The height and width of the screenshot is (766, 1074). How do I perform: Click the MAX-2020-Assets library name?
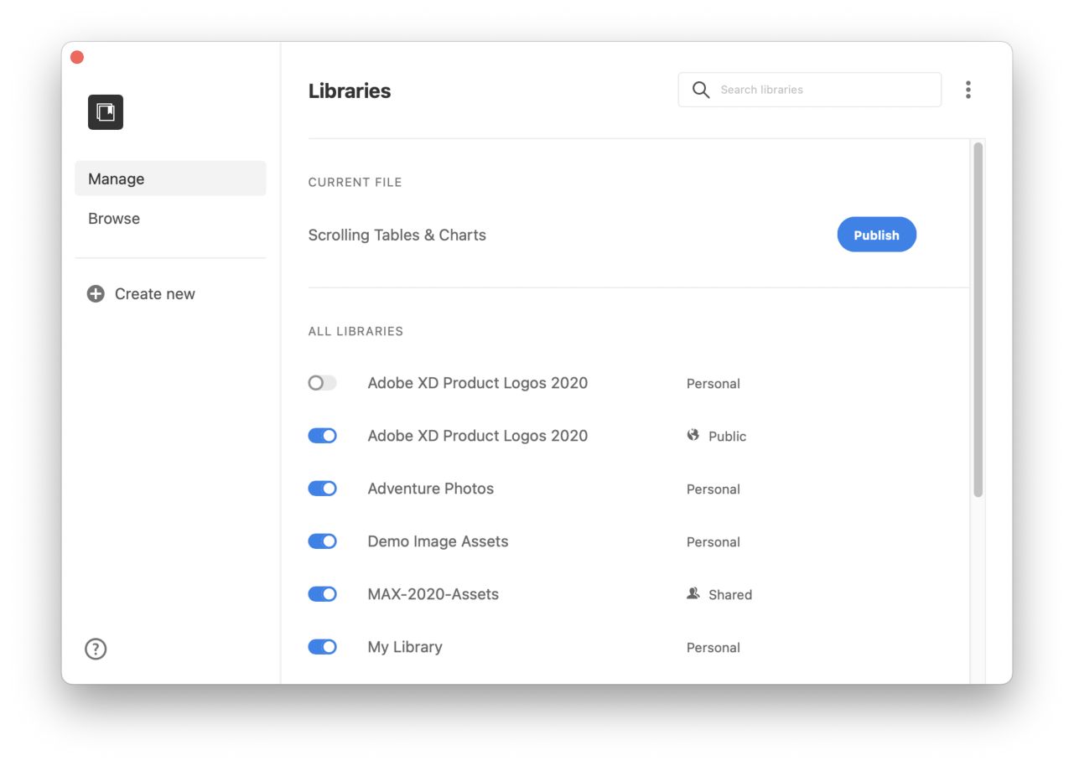tap(433, 594)
